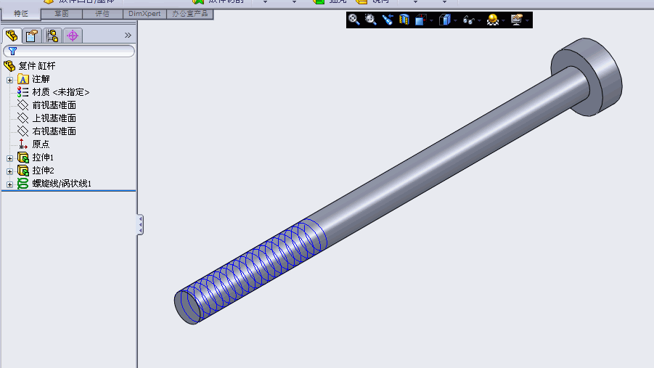The height and width of the screenshot is (368, 654).
Task: Select the 拉伸2 extrude feature
Action: tap(43, 171)
